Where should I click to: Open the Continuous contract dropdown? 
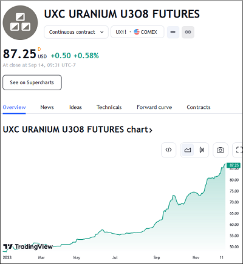[x=76, y=32]
